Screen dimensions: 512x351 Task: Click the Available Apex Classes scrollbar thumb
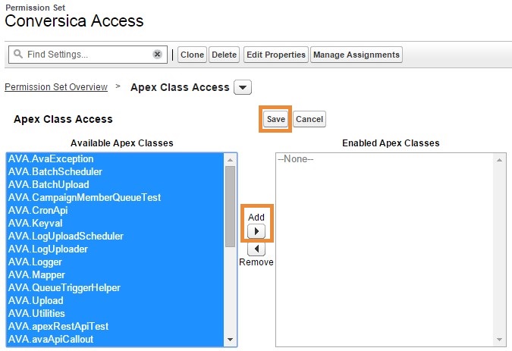tap(230, 206)
